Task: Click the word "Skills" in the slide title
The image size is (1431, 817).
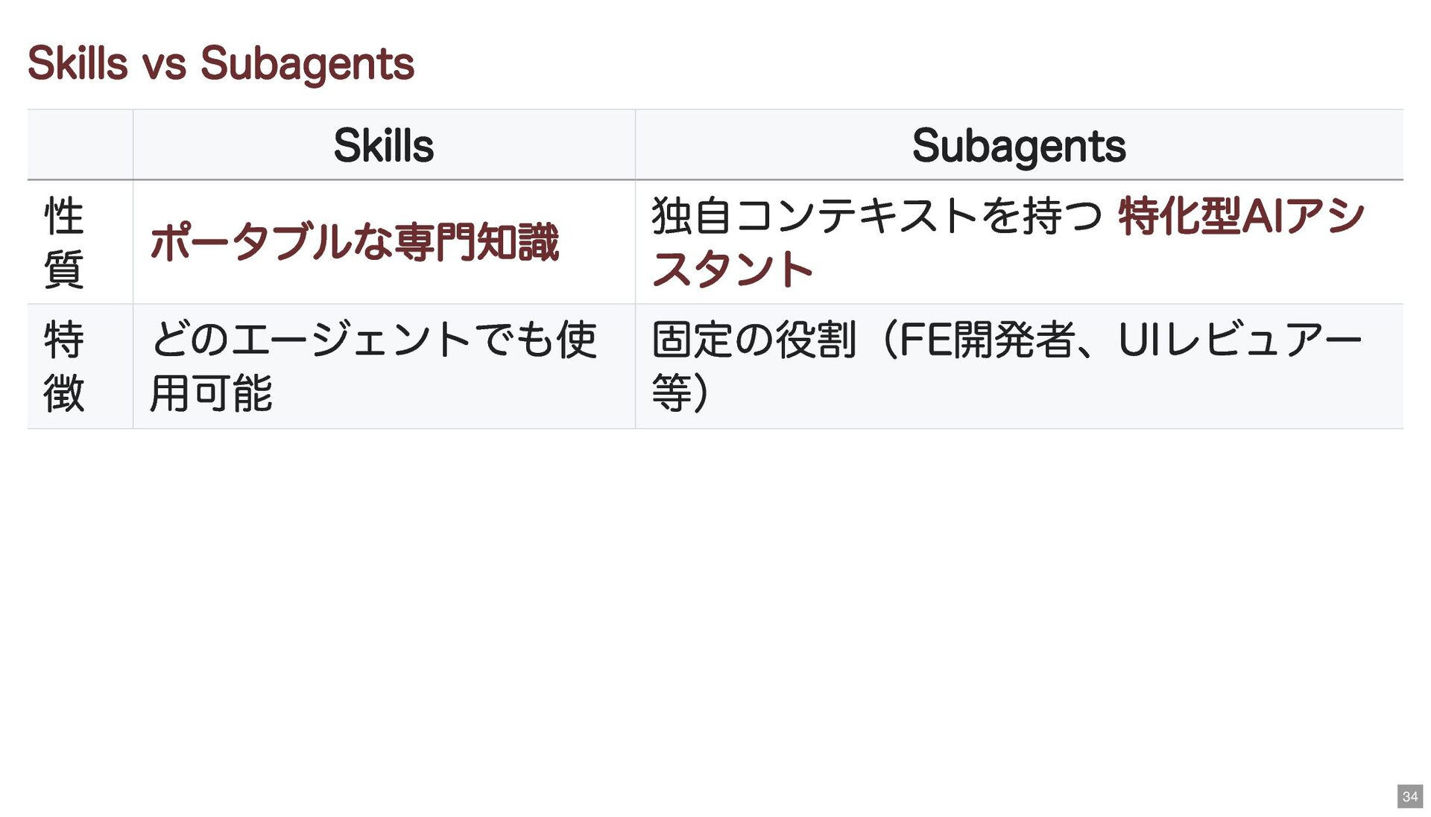Action: (x=78, y=63)
